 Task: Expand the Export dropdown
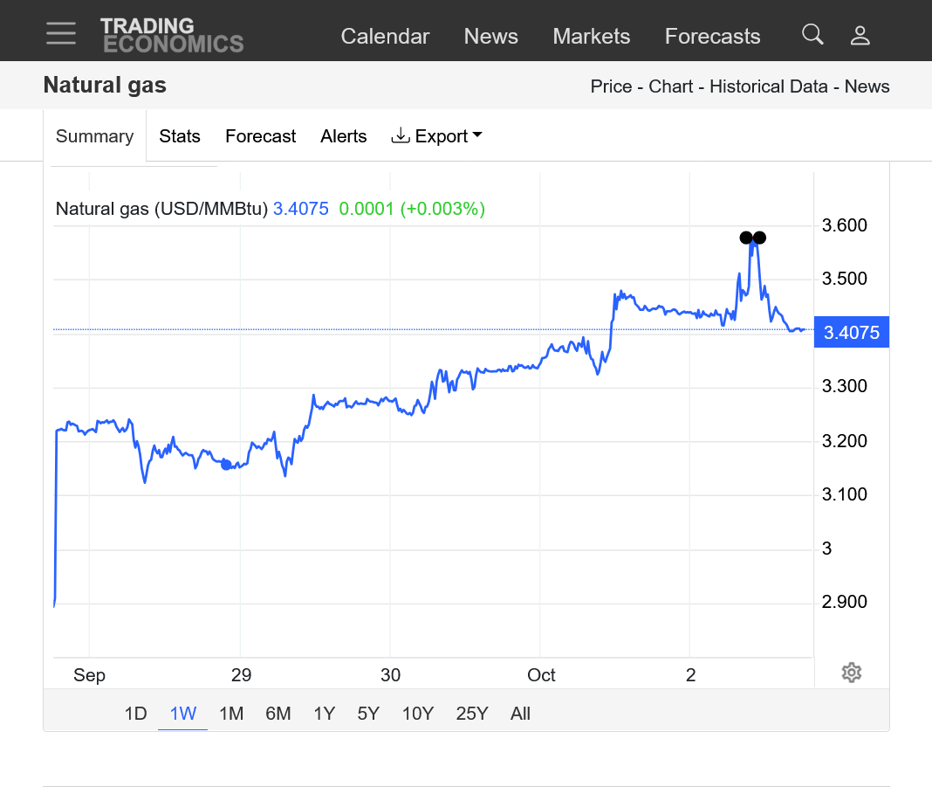(436, 136)
